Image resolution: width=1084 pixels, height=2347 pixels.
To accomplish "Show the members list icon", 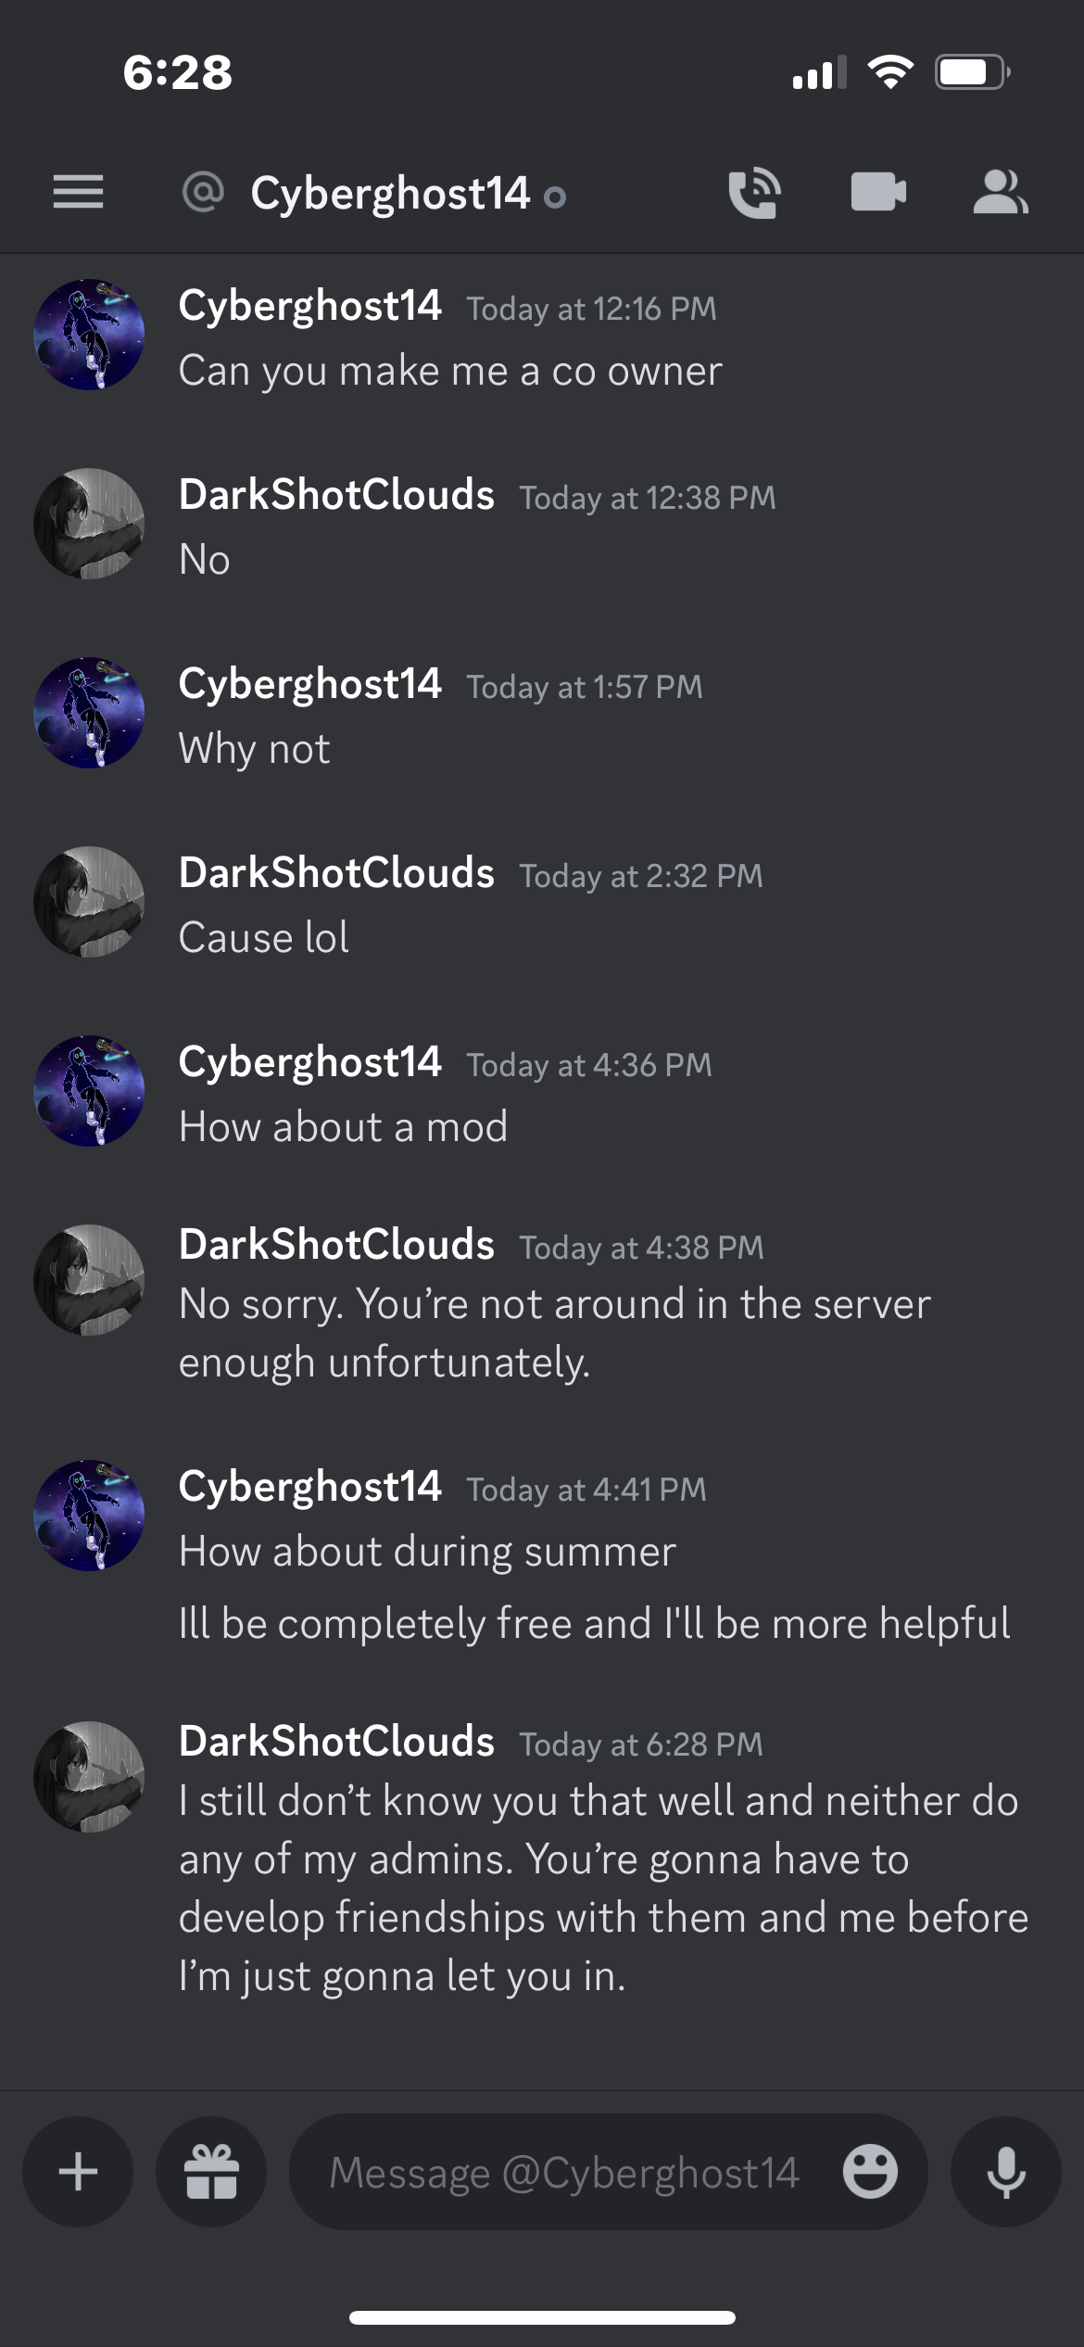I will [x=1000, y=193].
